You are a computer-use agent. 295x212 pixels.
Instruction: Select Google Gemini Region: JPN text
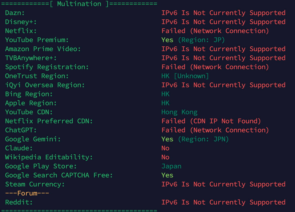(x=203, y=139)
